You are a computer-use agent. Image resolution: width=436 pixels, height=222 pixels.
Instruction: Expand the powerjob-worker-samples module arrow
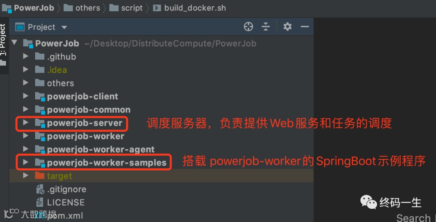pos(25,162)
